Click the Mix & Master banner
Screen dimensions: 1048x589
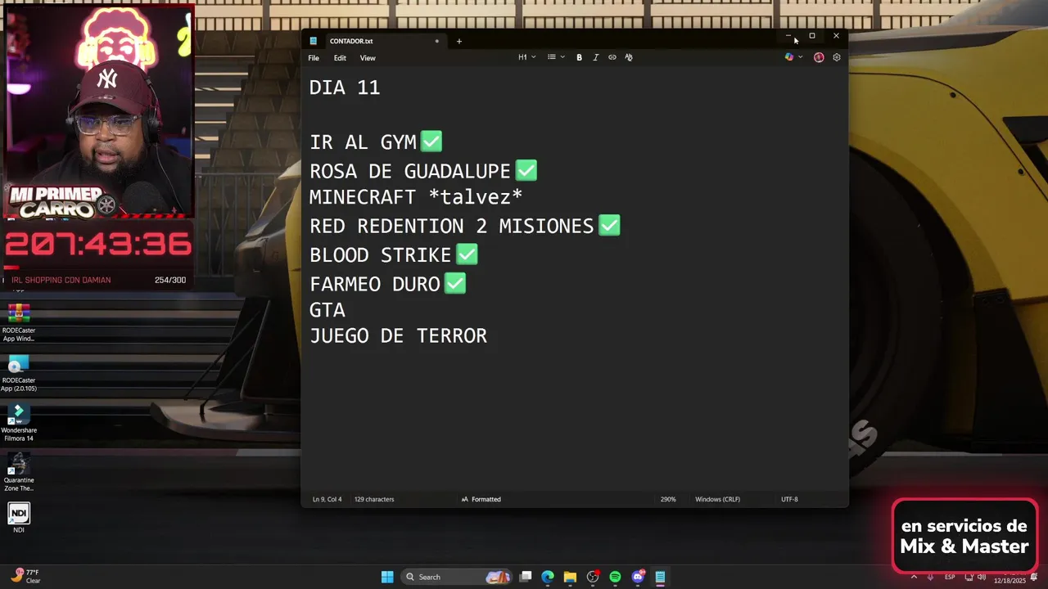pos(964,537)
